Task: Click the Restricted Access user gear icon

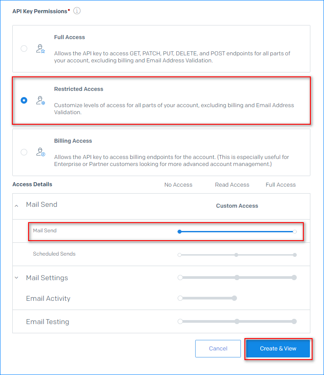Action: [40, 101]
